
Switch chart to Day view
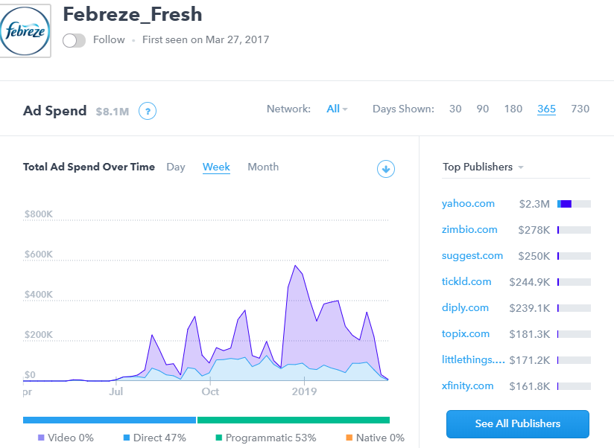click(176, 167)
